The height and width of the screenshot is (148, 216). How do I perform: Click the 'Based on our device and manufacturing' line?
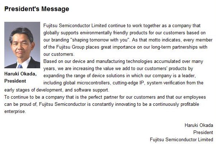(123, 61)
